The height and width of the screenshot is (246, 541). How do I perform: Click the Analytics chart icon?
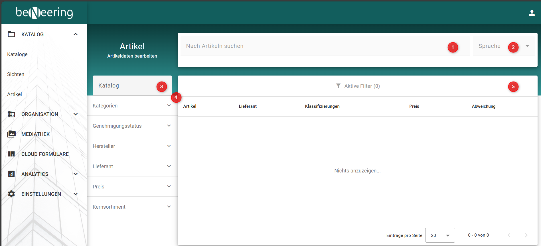click(11, 174)
